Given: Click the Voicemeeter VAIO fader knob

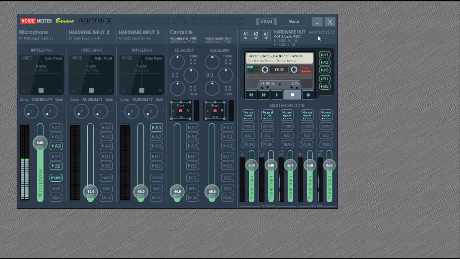Looking at the screenshot, I should [x=177, y=192].
